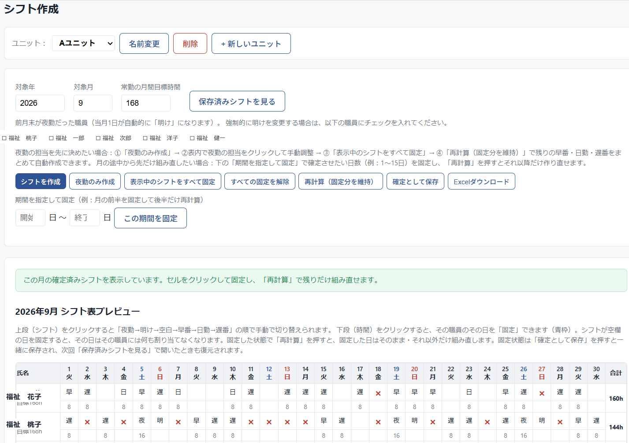Click 花子's 8 hours cell on day 1
Screen dimensions: 629x443
click(x=69, y=407)
